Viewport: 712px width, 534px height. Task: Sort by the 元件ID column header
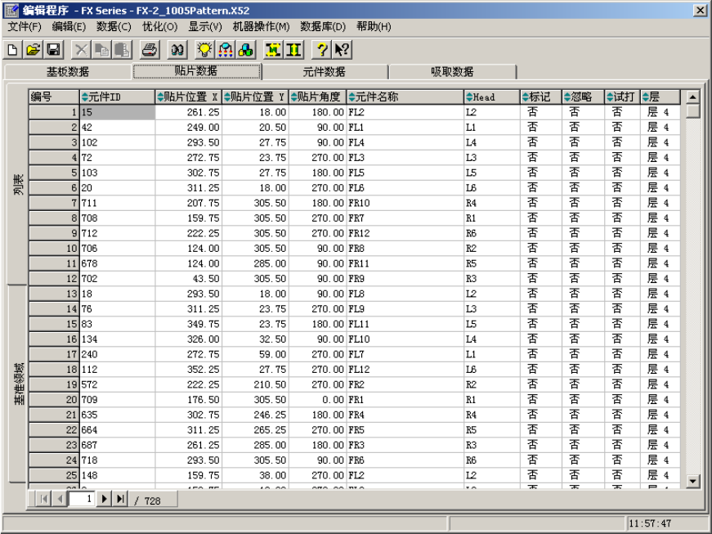point(116,97)
